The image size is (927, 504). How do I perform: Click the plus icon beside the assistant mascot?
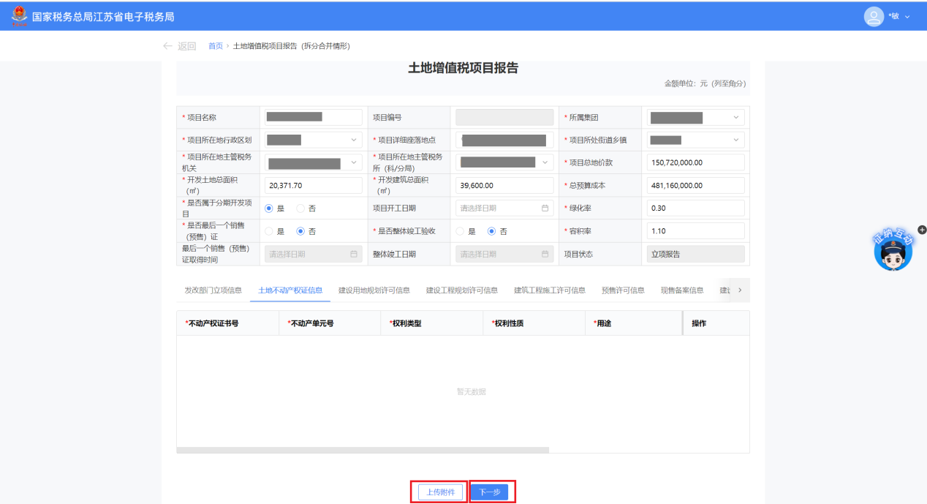(922, 230)
